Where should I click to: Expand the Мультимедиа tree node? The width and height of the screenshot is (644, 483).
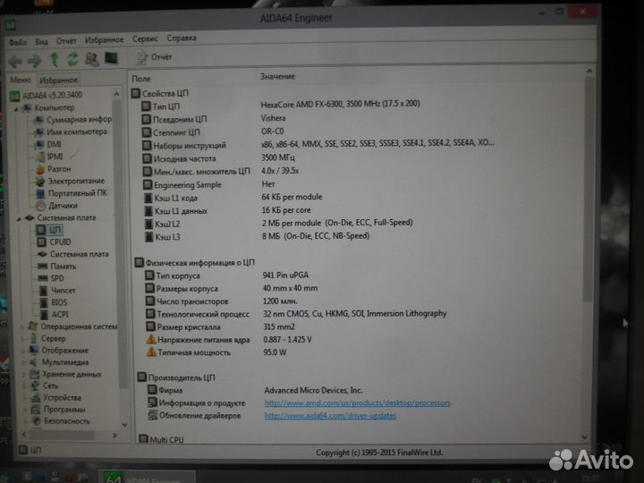[23, 362]
